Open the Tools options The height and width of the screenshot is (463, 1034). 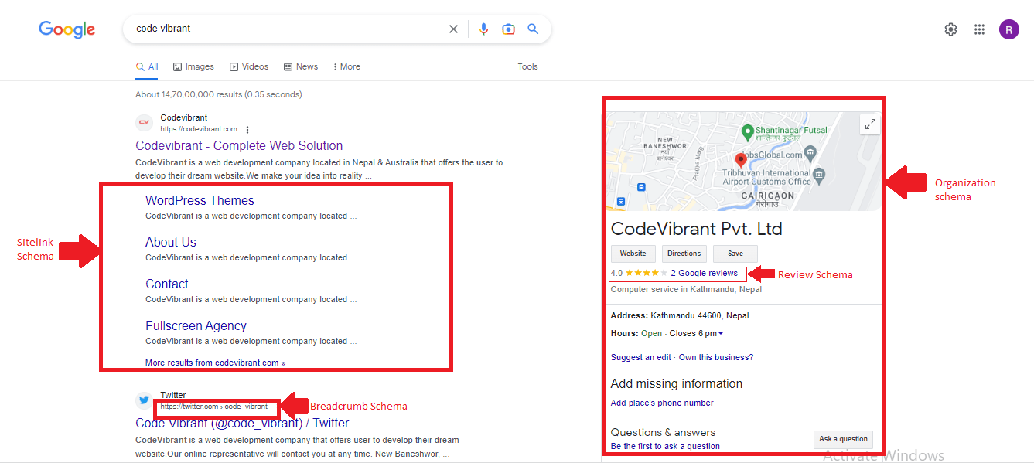pyautogui.click(x=527, y=66)
